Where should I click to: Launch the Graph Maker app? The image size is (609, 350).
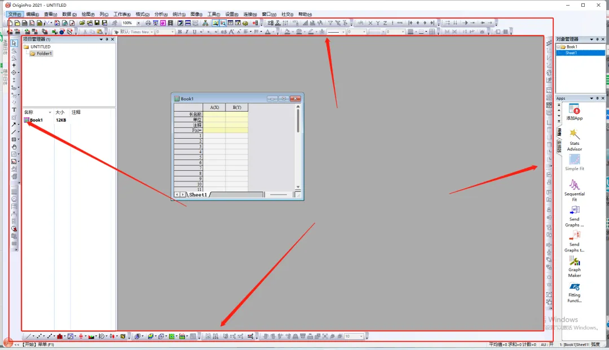tap(574, 265)
